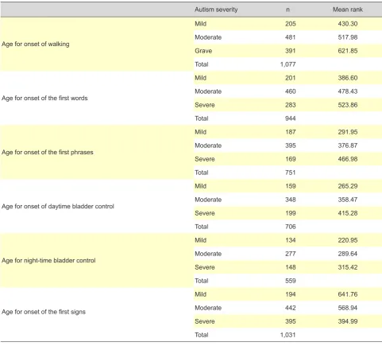This screenshot has height=346, width=382.
Task: Click the n value 159
Action: pos(291,186)
